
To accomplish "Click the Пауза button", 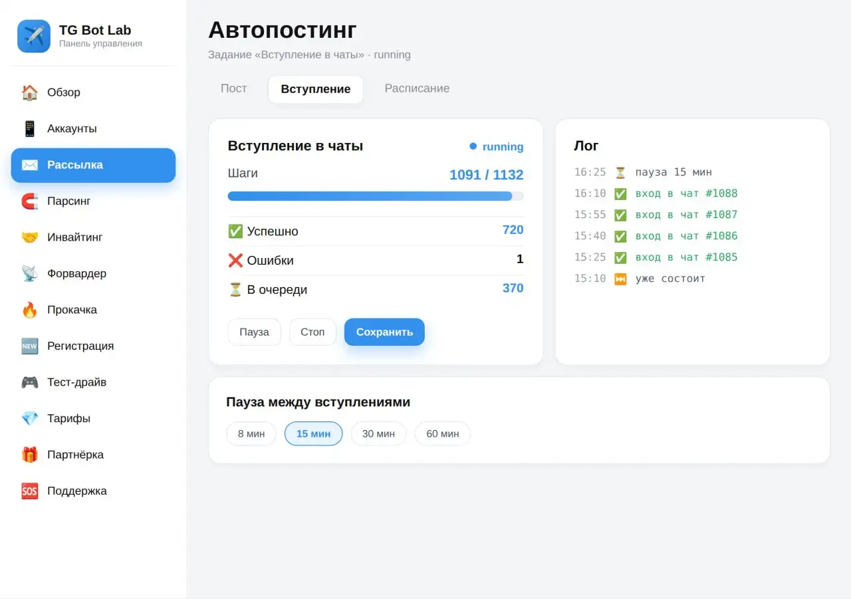I will pyautogui.click(x=254, y=332).
